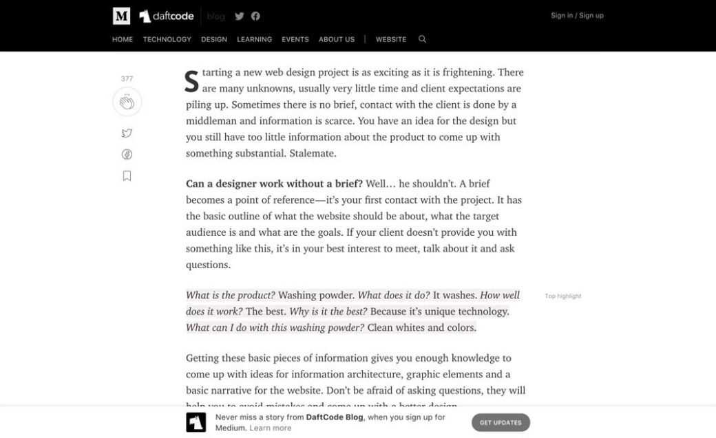Open the EVENTS menu item
Image resolution: width=716 pixels, height=438 pixels.
coord(295,39)
